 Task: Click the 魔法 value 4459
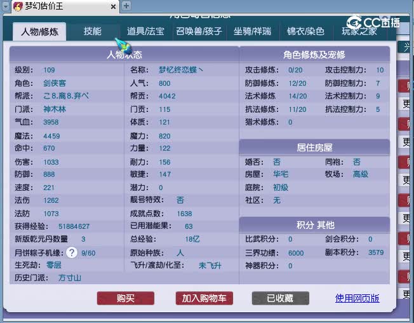click(x=51, y=136)
